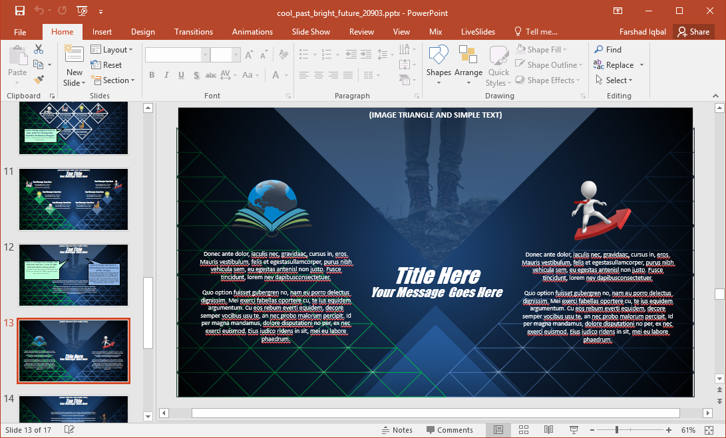Screen dimensions: 726x438
Task: Toggle Normal view in status bar
Action: click(498, 429)
